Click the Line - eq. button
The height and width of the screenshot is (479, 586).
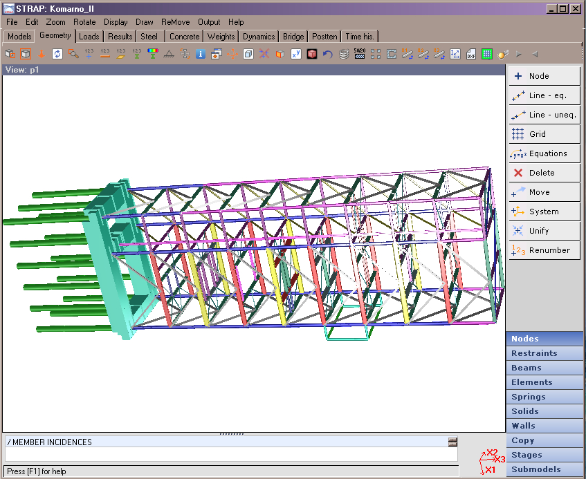544,95
